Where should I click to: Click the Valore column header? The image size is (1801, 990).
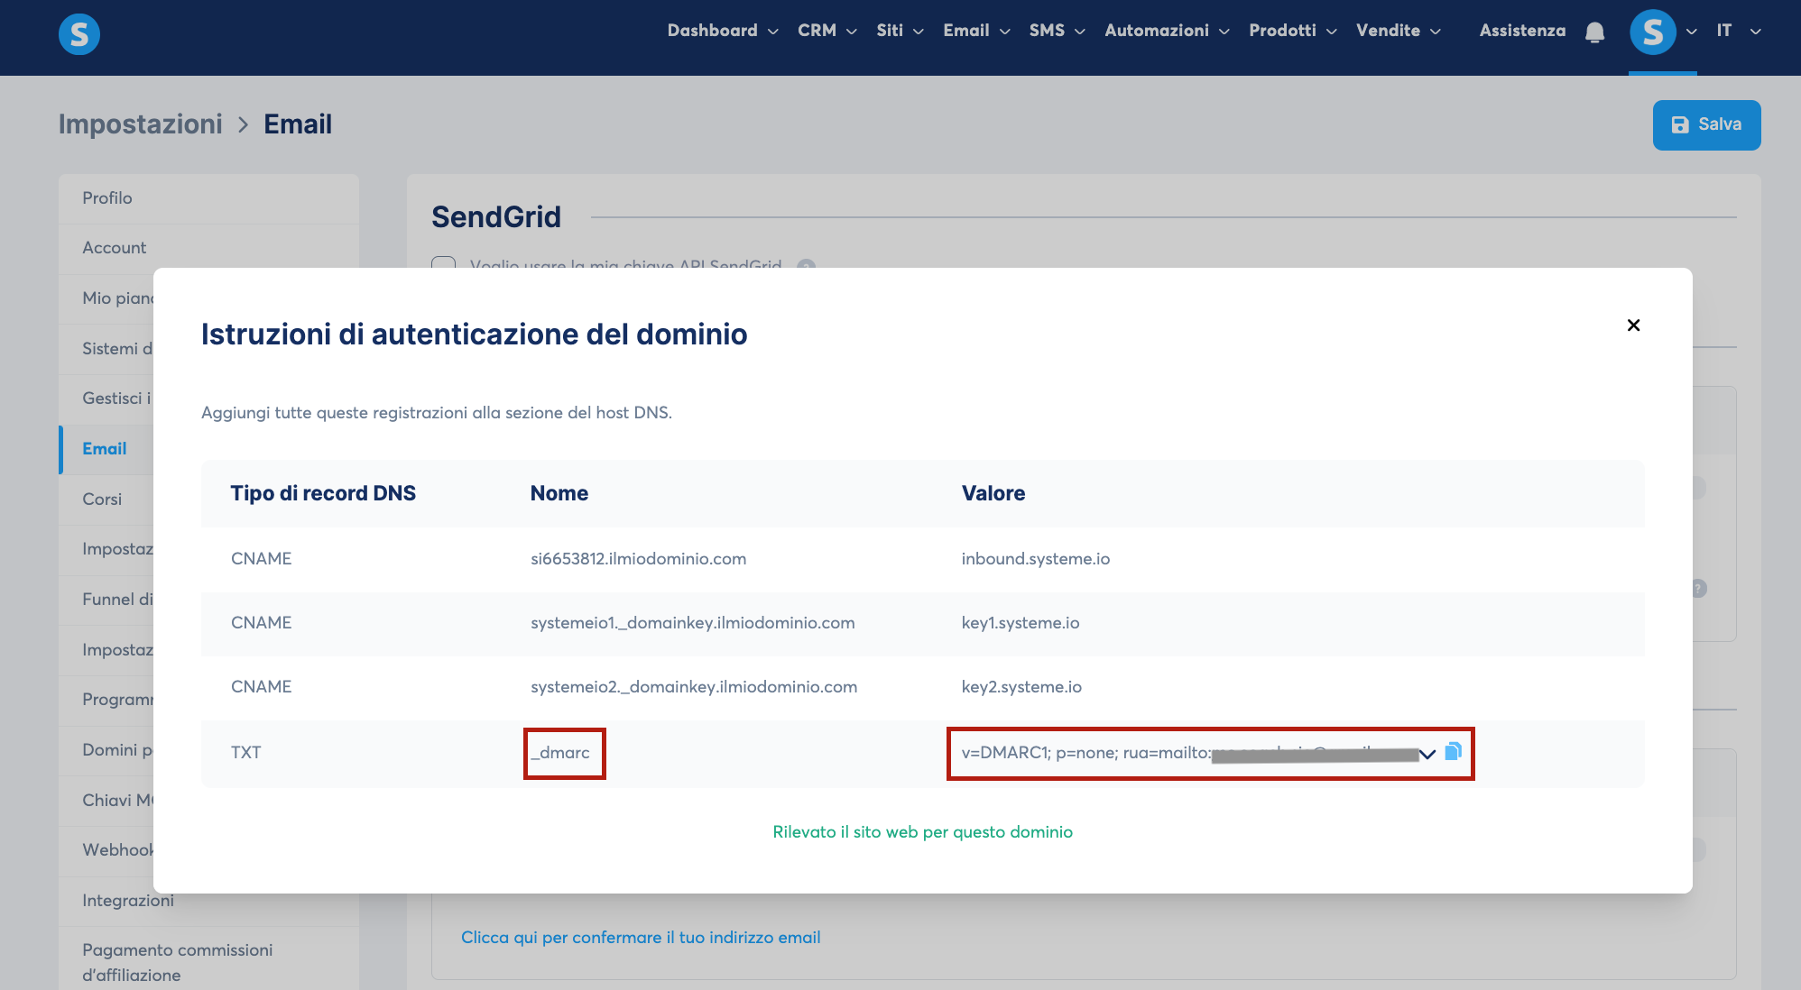click(993, 493)
